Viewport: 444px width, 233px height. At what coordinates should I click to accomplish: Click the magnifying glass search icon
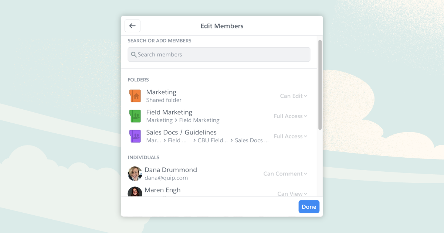tap(134, 55)
